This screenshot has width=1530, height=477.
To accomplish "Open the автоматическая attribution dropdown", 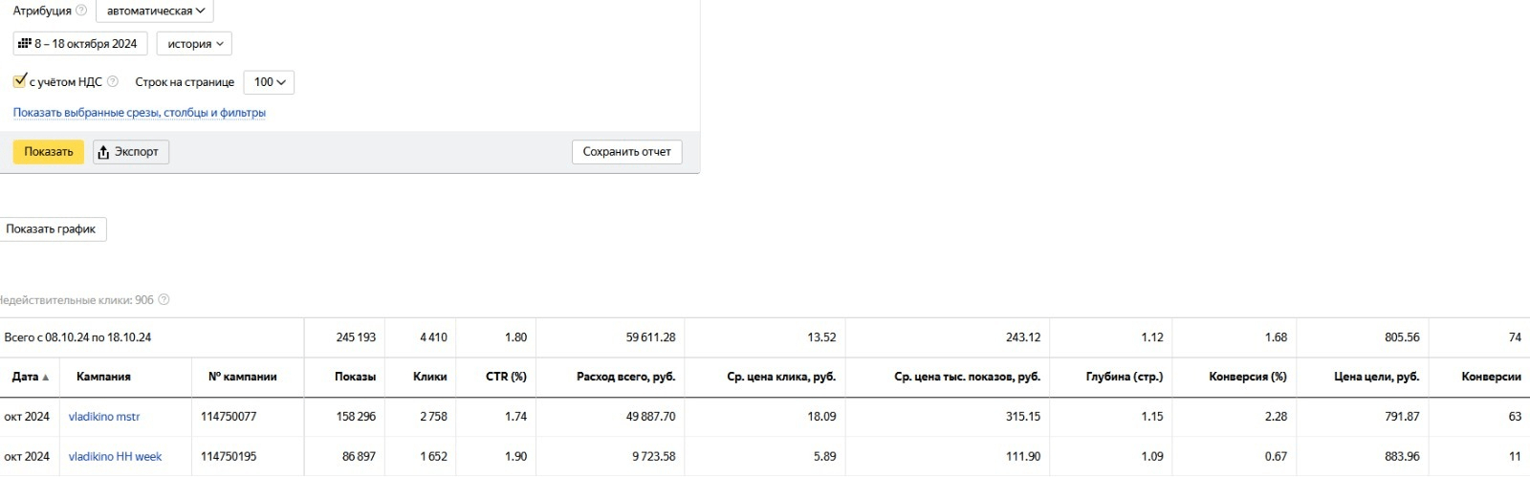I will coord(155,11).
